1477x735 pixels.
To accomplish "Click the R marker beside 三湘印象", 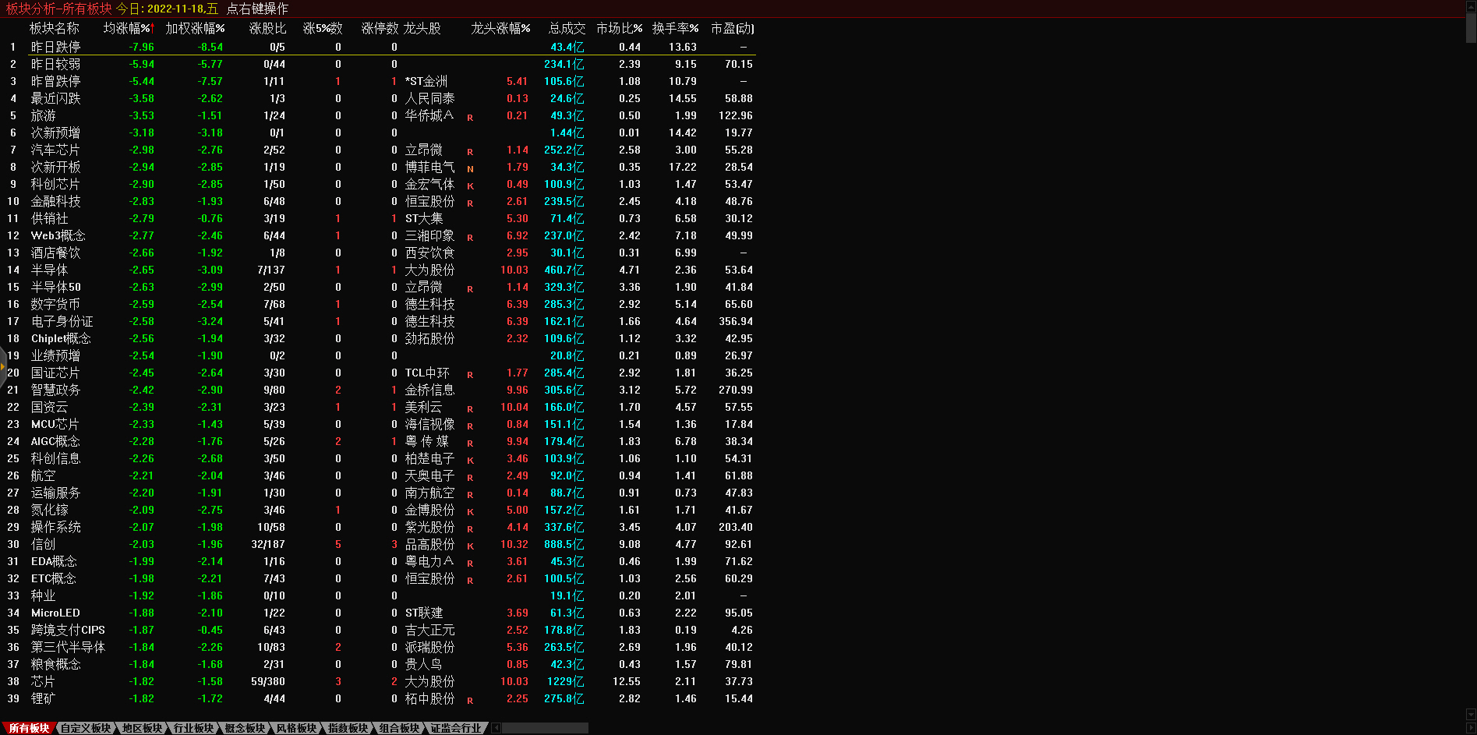I will (x=470, y=238).
